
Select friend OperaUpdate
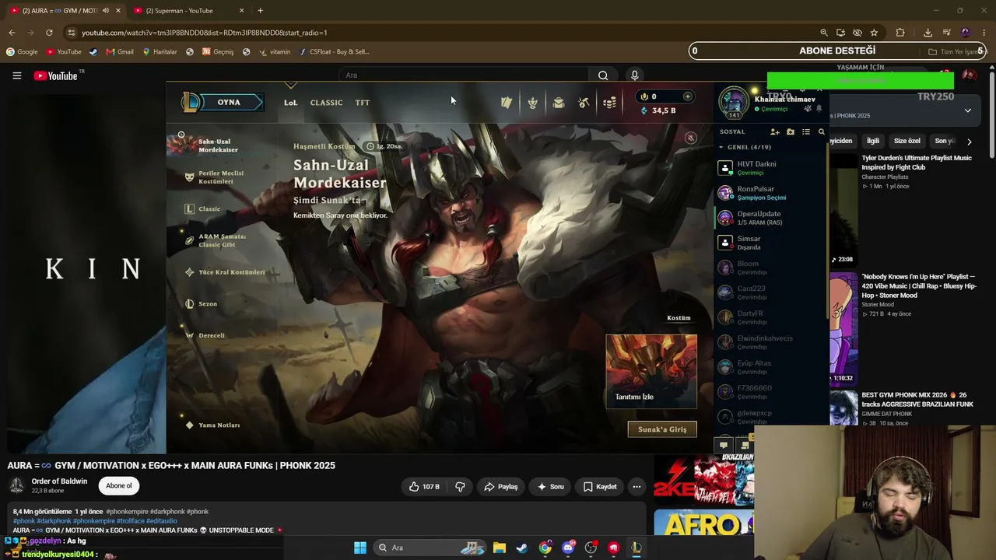click(x=772, y=218)
